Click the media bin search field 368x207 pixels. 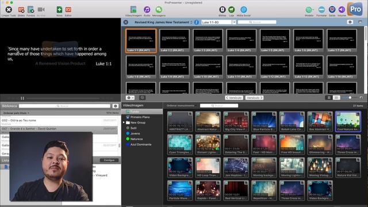coord(219,106)
